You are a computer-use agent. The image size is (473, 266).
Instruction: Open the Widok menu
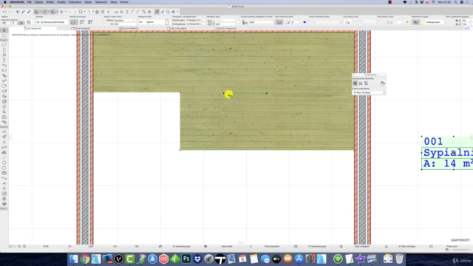[x=50, y=2]
